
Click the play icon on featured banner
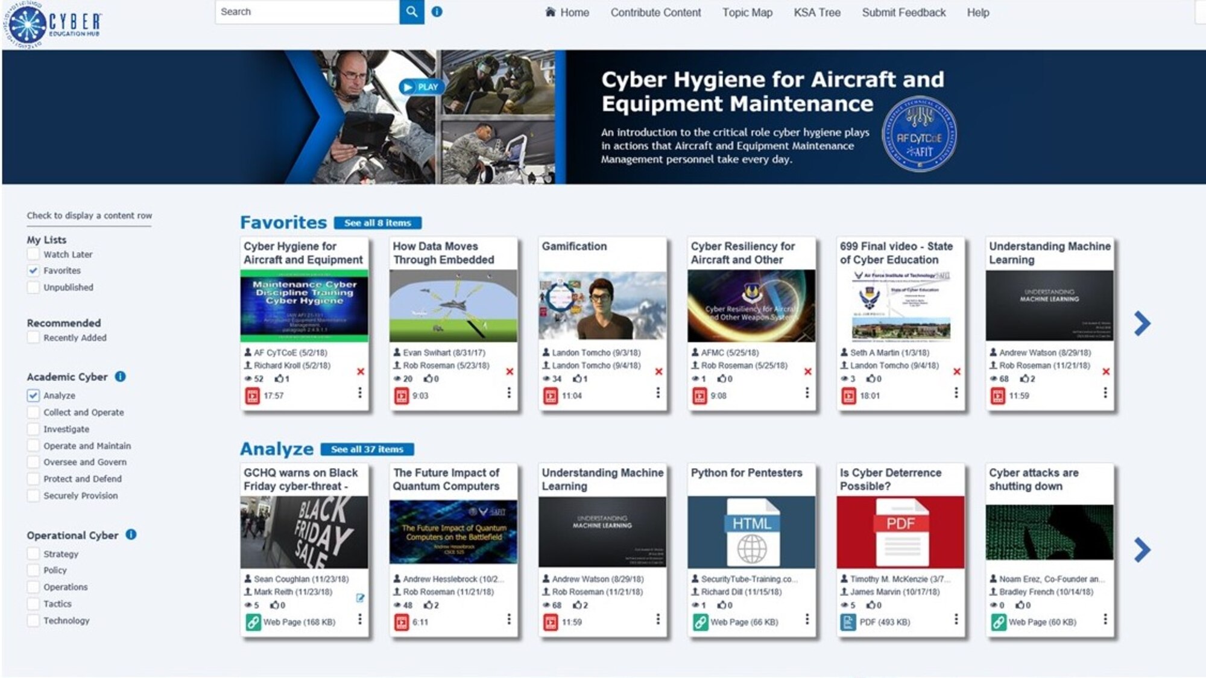pos(418,87)
